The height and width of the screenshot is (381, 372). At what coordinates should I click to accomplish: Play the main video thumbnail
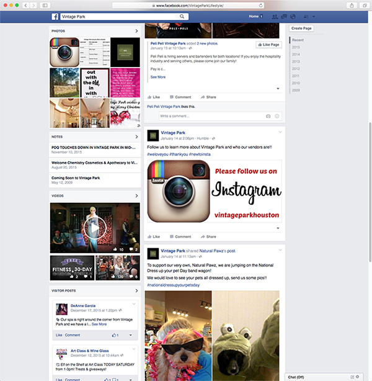95,228
